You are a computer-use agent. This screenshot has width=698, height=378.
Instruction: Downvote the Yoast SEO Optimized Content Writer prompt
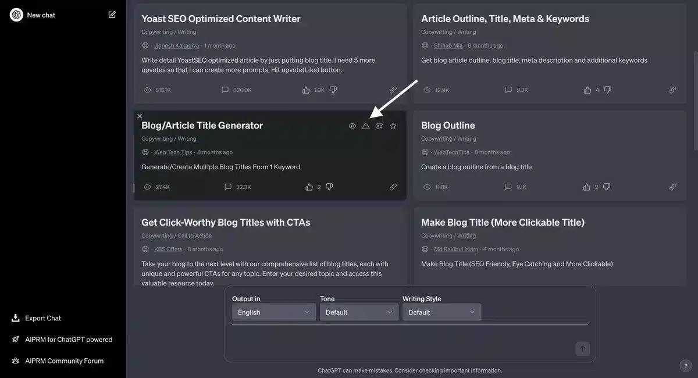(x=333, y=90)
